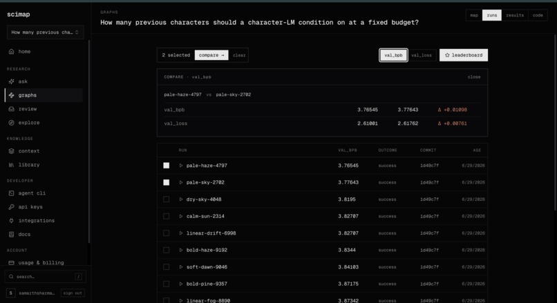Viewport: 557px width, 303px height.
Task: Expand the bold-haze-9192 run row
Action: 181,250
